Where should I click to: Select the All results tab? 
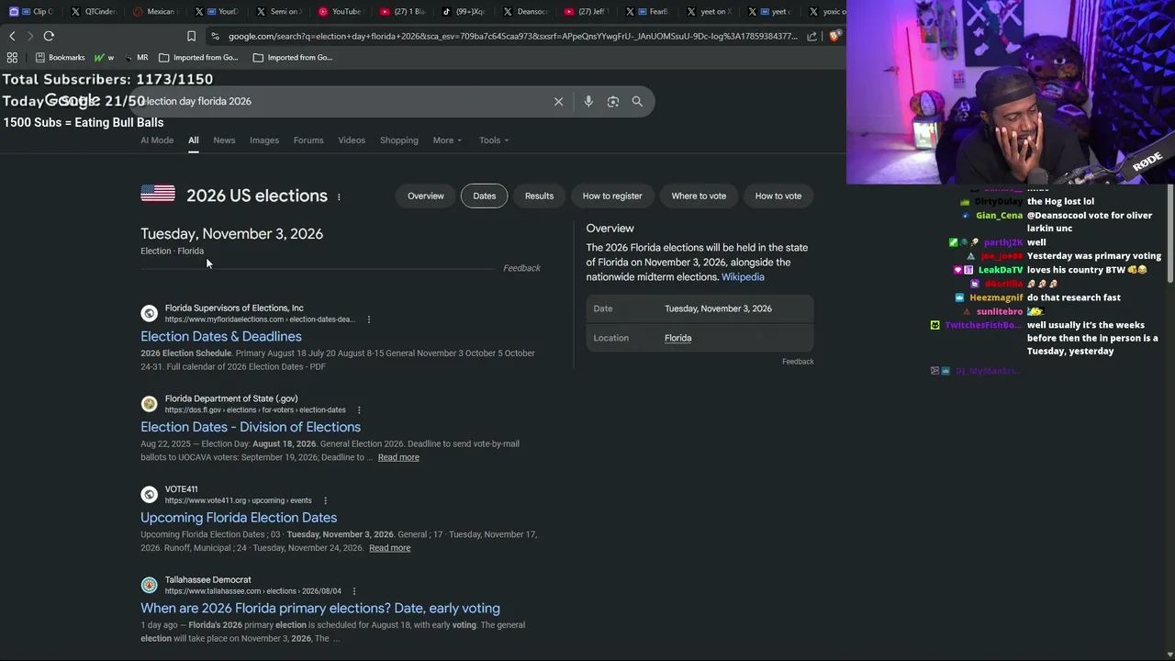pos(194,140)
